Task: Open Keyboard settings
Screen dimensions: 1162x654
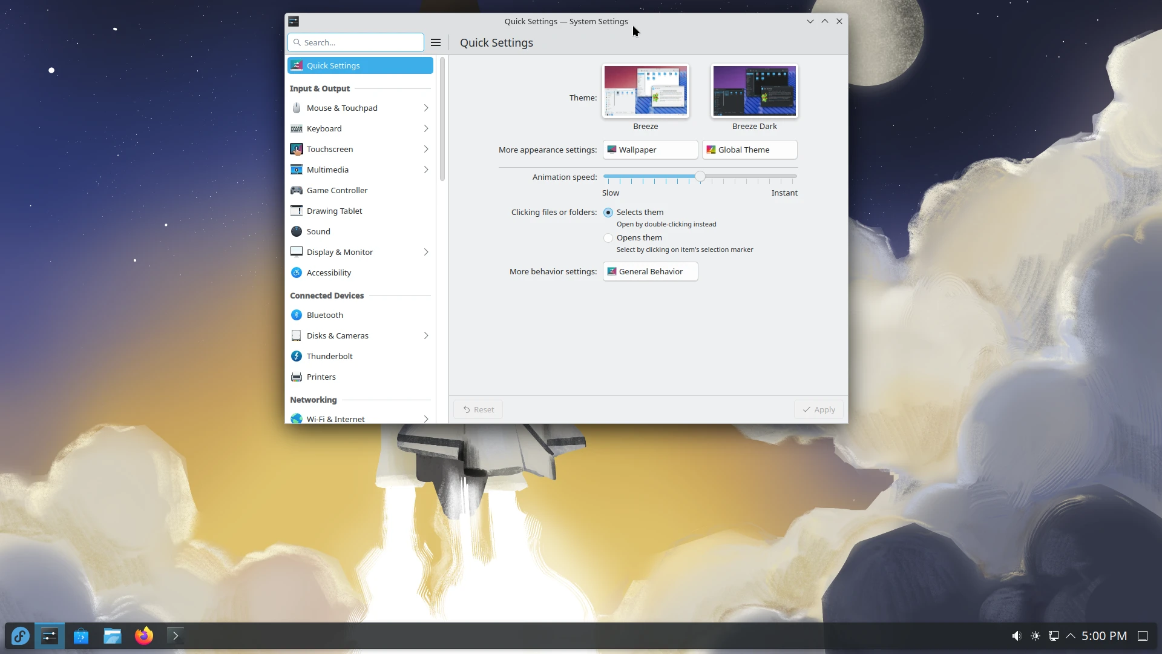Action: (x=325, y=128)
